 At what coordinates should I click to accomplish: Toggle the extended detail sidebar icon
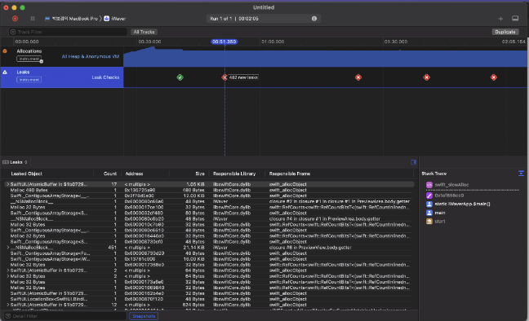(x=413, y=162)
